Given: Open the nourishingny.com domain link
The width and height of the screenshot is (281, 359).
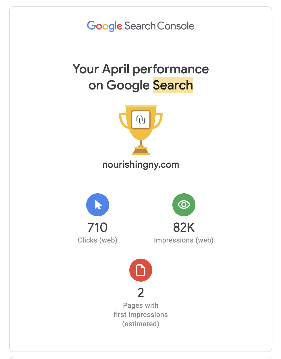Looking at the screenshot, I should point(141,165).
